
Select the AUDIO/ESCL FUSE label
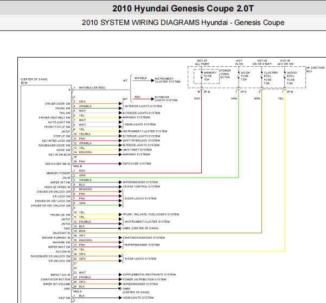coord(292,78)
